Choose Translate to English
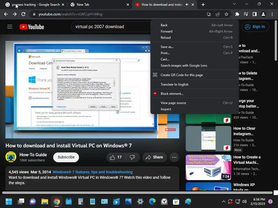 point(194,84)
